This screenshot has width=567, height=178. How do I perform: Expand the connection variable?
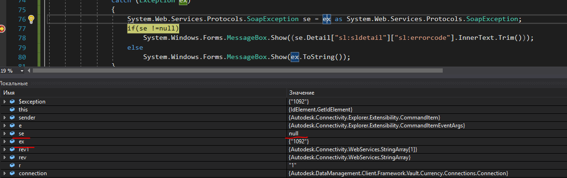pos(5,173)
